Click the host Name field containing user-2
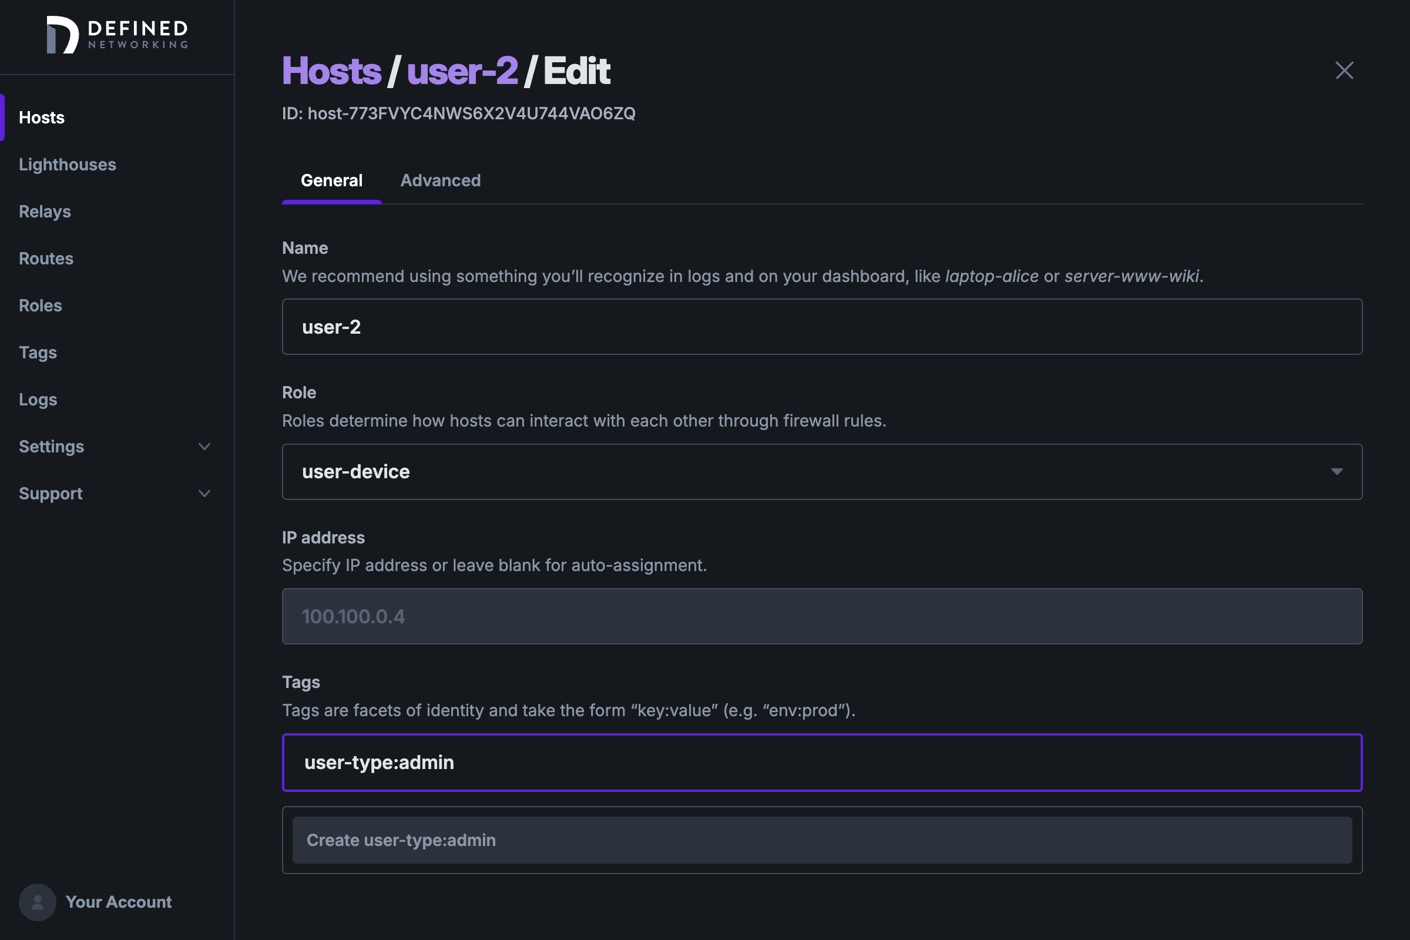Screen dimensions: 1410x940 pyautogui.click(x=822, y=327)
